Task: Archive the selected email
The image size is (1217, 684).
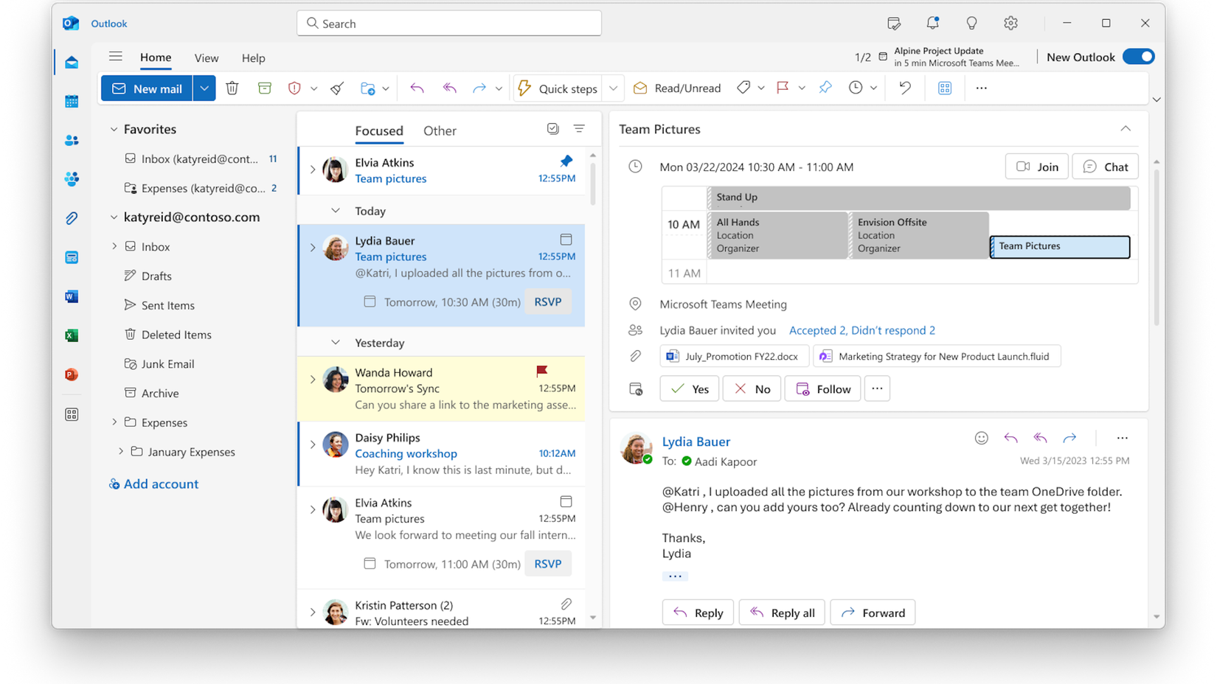Action: 264,88
